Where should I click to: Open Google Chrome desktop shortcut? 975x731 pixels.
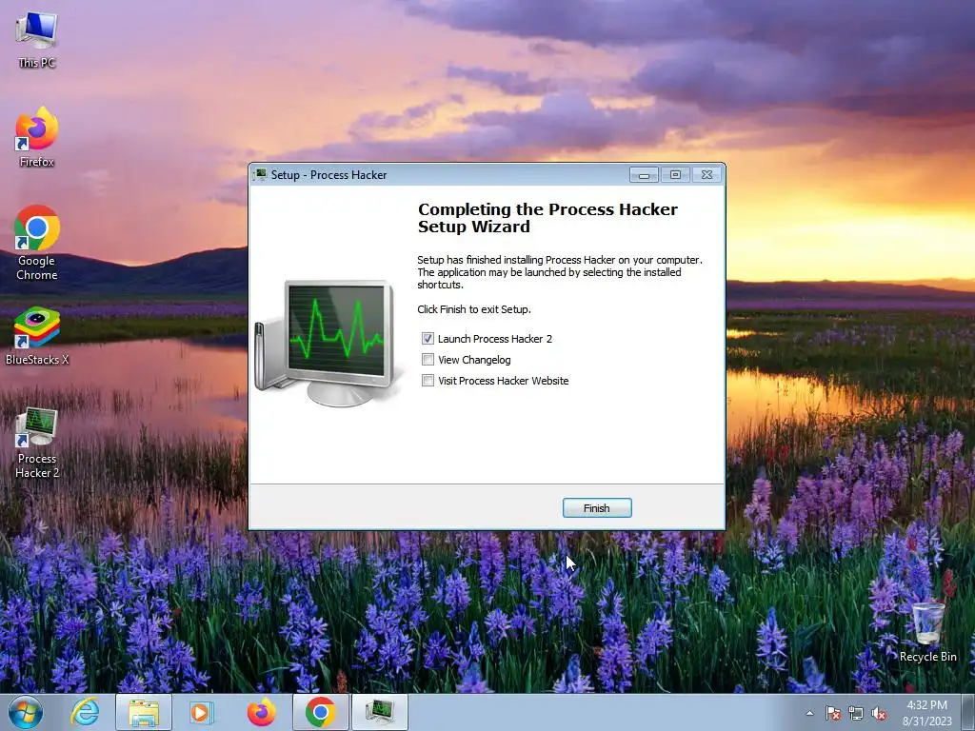coord(37,243)
